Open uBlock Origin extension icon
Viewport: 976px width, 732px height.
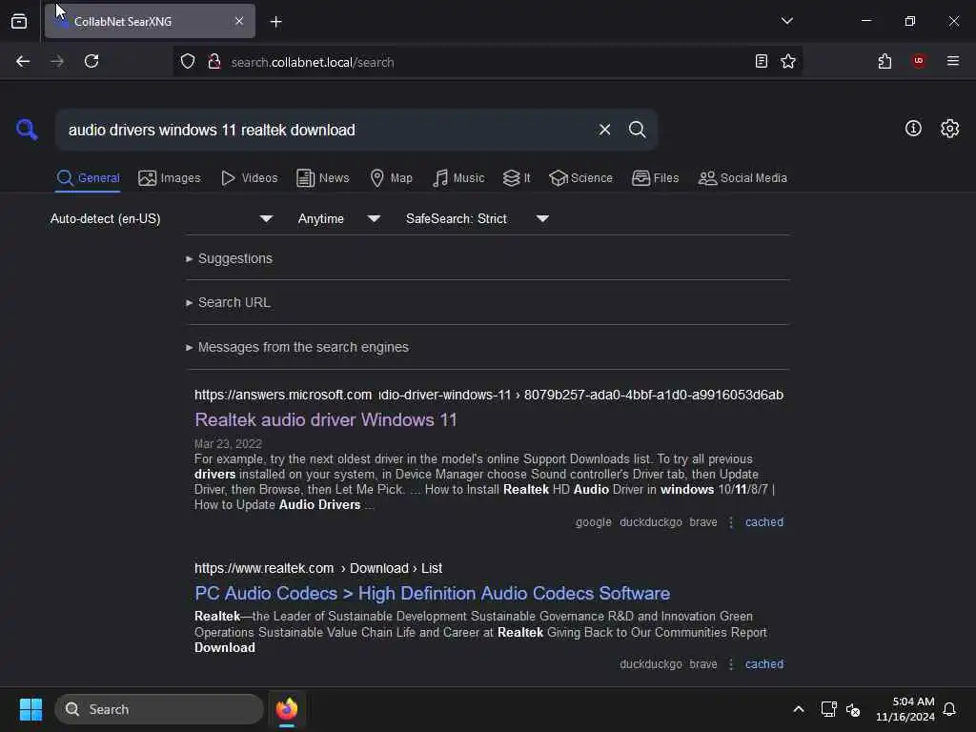(x=918, y=61)
